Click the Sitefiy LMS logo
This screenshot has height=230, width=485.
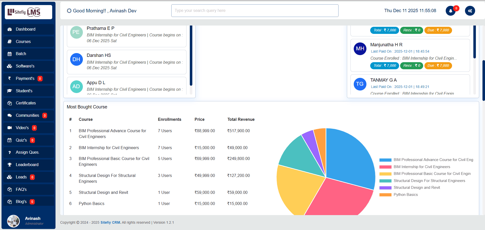(x=28, y=12)
